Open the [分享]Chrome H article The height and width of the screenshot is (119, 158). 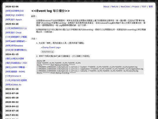click(x=13, y=76)
